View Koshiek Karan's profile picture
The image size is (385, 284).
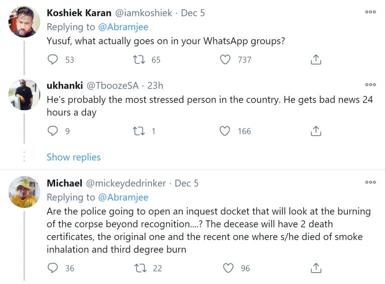[x=24, y=21]
